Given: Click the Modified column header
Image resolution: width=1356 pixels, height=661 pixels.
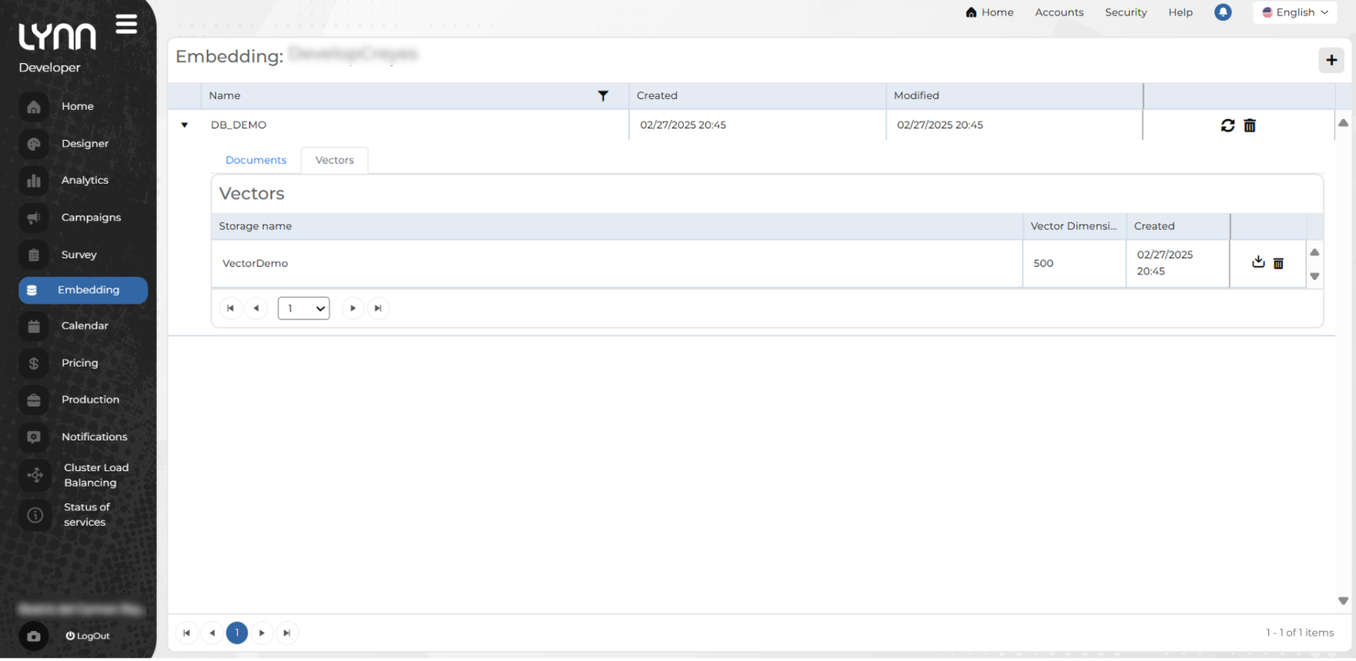Looking at the screenshot, I should coord(1015,96).
